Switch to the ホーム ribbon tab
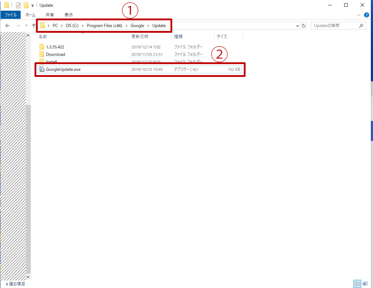The width and height of the screenshot is (373, 288). [x=31, y=15]
